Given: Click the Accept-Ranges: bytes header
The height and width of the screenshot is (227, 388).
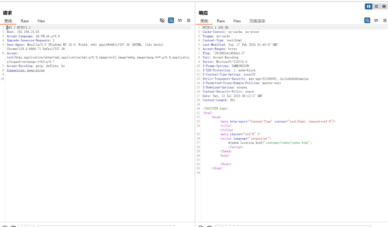Looking at the screenshot, I should [220, 49].
